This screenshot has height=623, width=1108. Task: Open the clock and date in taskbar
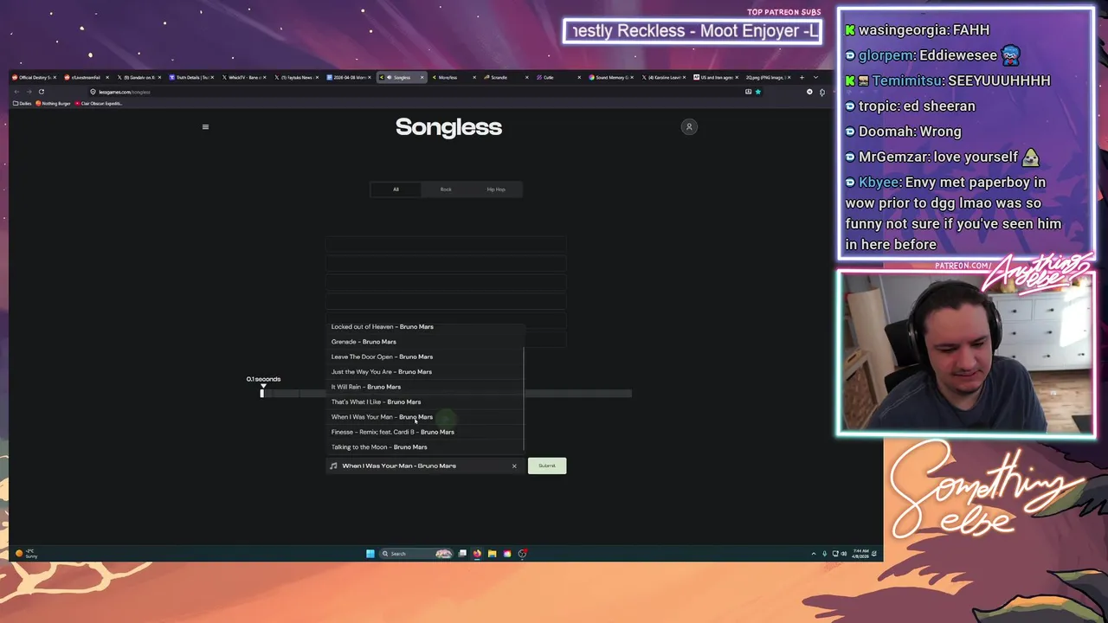(x=860, y=554)
